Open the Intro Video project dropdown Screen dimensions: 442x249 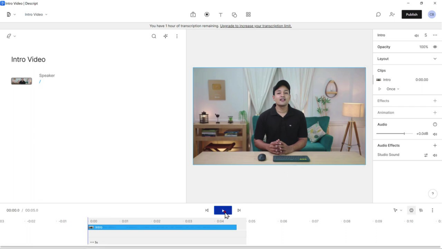coord(36,14)
